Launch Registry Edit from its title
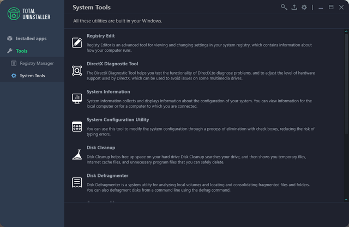The height and width of the screenshot is (227, 349). [x=100, y=36]
